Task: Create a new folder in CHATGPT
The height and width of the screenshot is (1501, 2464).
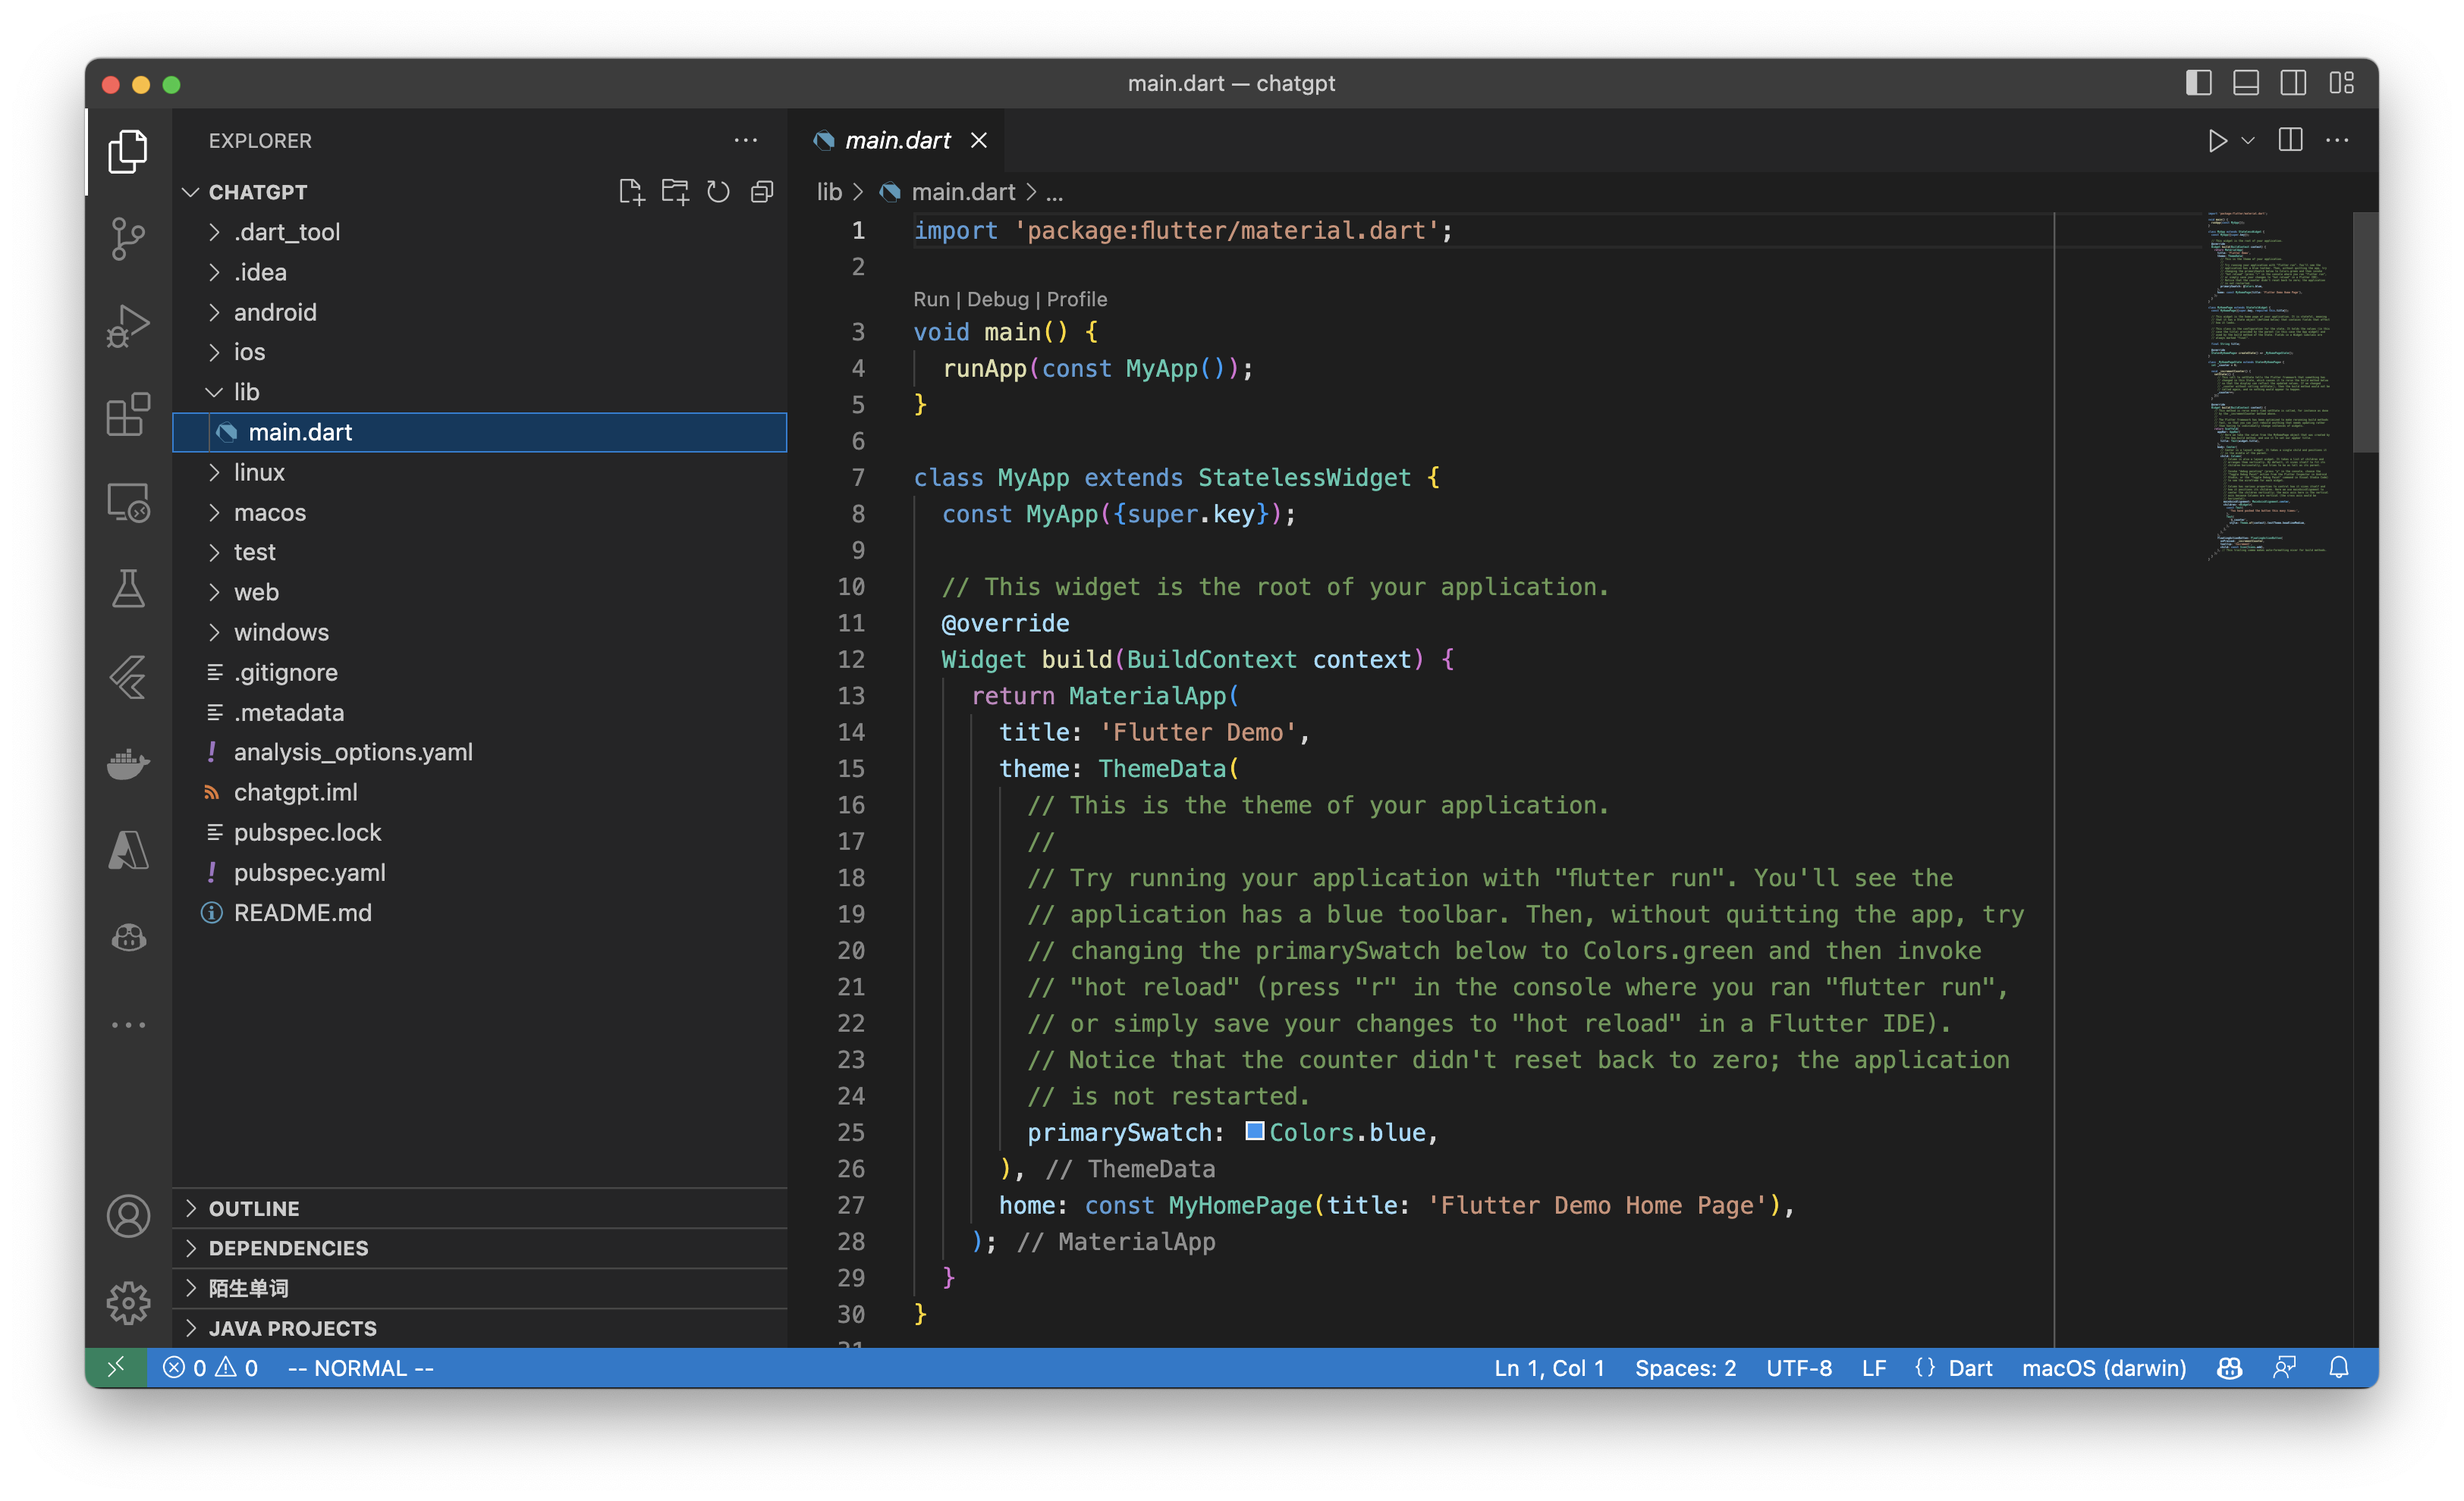Action: (x=675, y=192)
